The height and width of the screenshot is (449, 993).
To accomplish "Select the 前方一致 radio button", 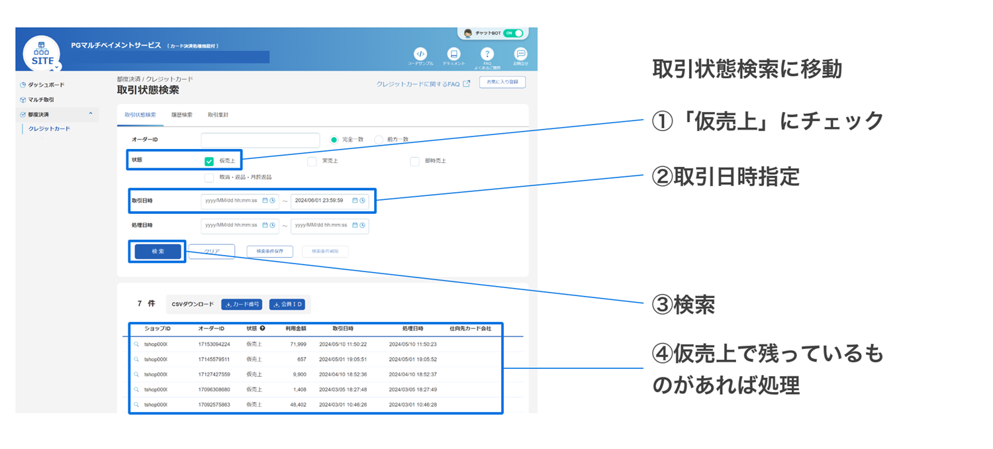I will (379, 140).
